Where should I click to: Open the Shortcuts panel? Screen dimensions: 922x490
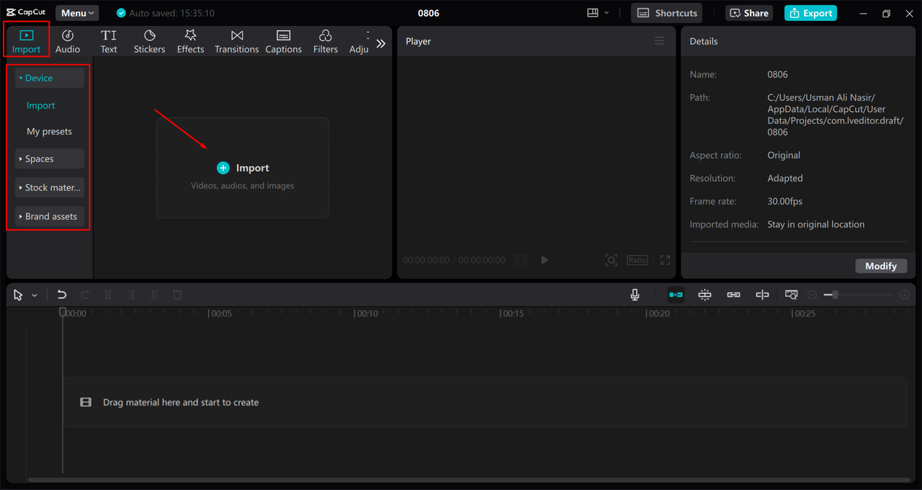click(x=666, y=13)
